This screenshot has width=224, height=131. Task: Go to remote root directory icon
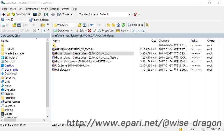click(113, 25)
